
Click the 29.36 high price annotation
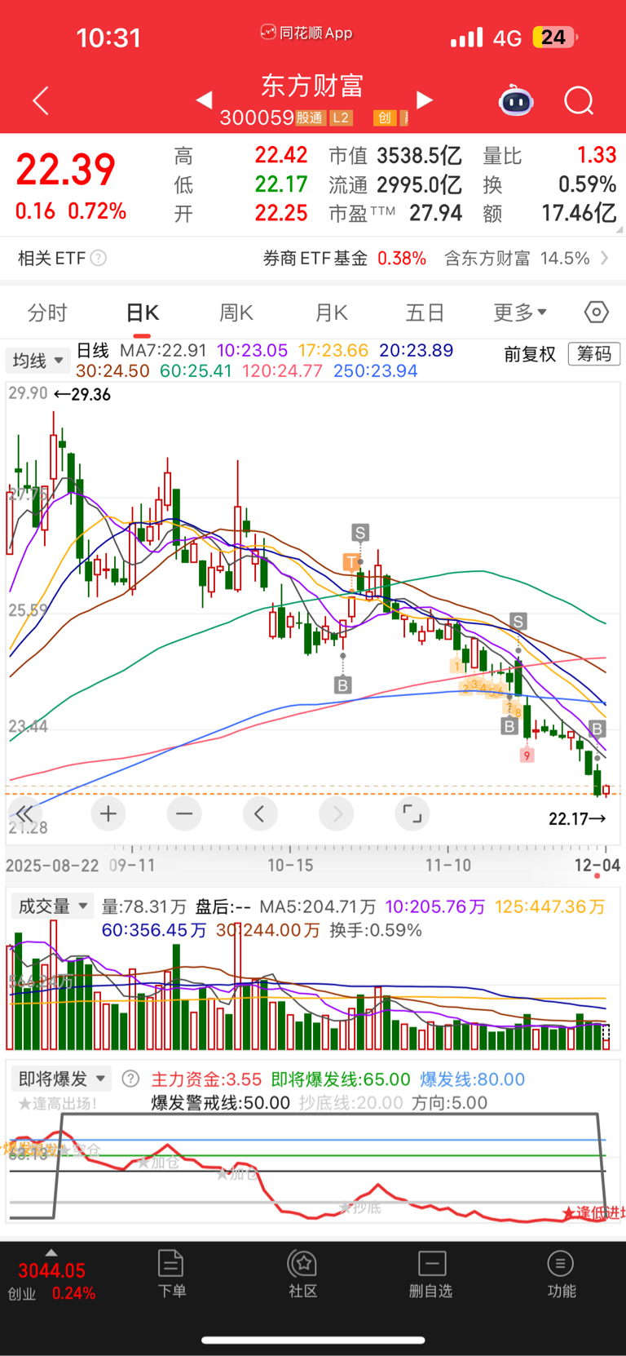pos(82,394)
